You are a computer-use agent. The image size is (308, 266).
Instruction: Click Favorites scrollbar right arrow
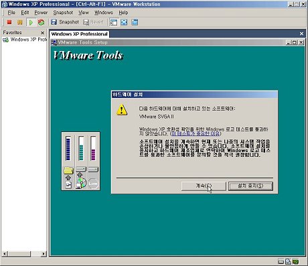(44, 254)
